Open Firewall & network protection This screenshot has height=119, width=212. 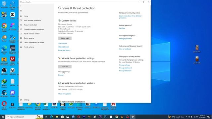point(34,29)
